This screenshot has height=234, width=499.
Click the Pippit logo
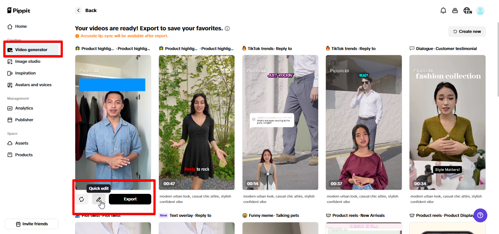[x=19, y=11]
